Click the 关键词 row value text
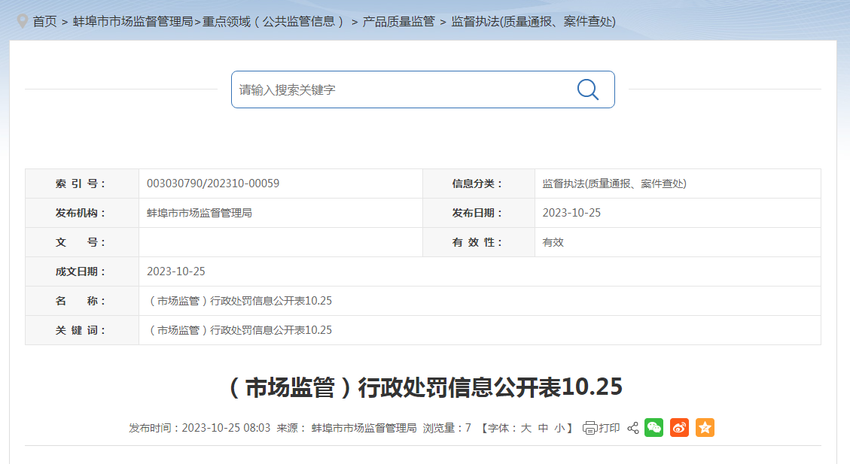The width and height of the screenshot is (850, 464). tap(239, 329)
